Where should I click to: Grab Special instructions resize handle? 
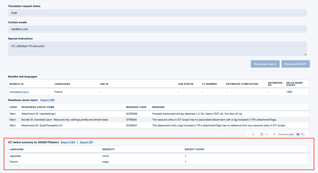pos(305,54)
